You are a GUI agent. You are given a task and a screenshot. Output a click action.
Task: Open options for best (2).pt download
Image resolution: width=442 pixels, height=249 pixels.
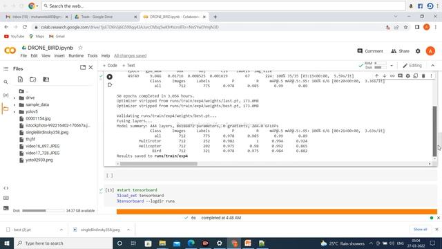(x=61, y=230)
